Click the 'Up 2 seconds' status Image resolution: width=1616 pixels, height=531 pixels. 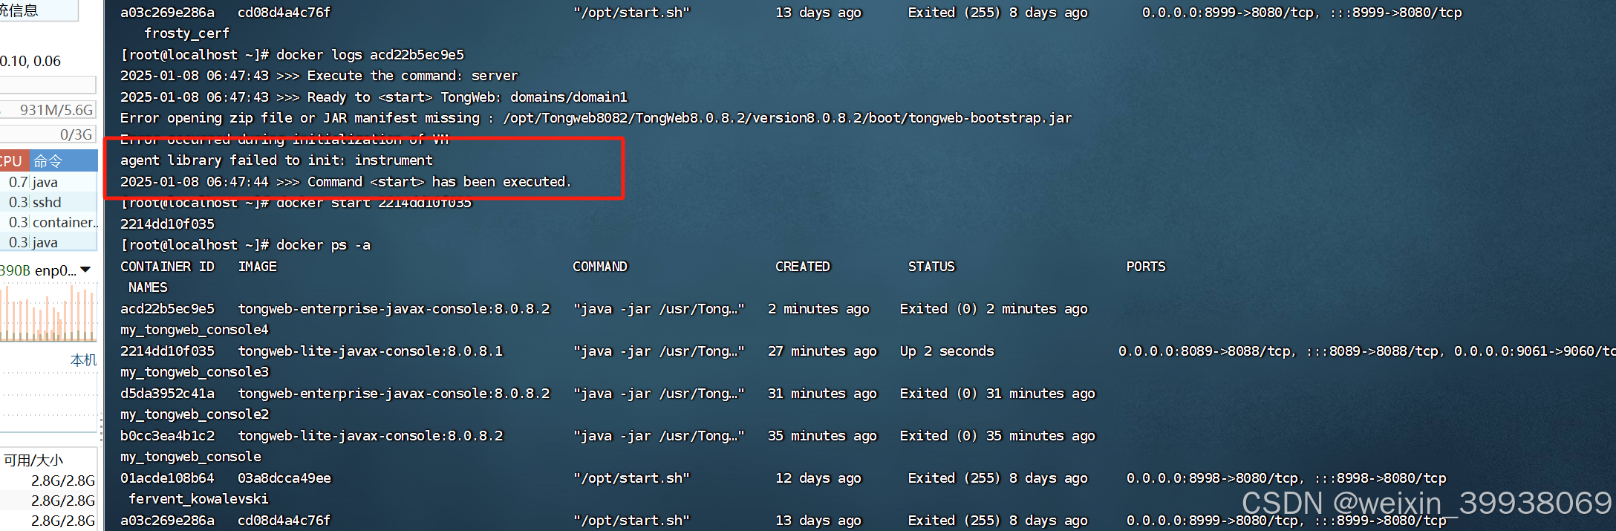(x=947, y=351)
